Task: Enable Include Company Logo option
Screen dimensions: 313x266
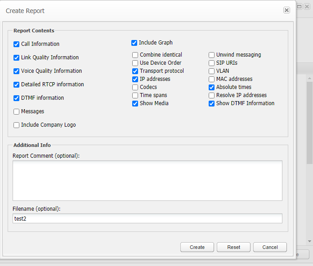Action: pos(17,125)
